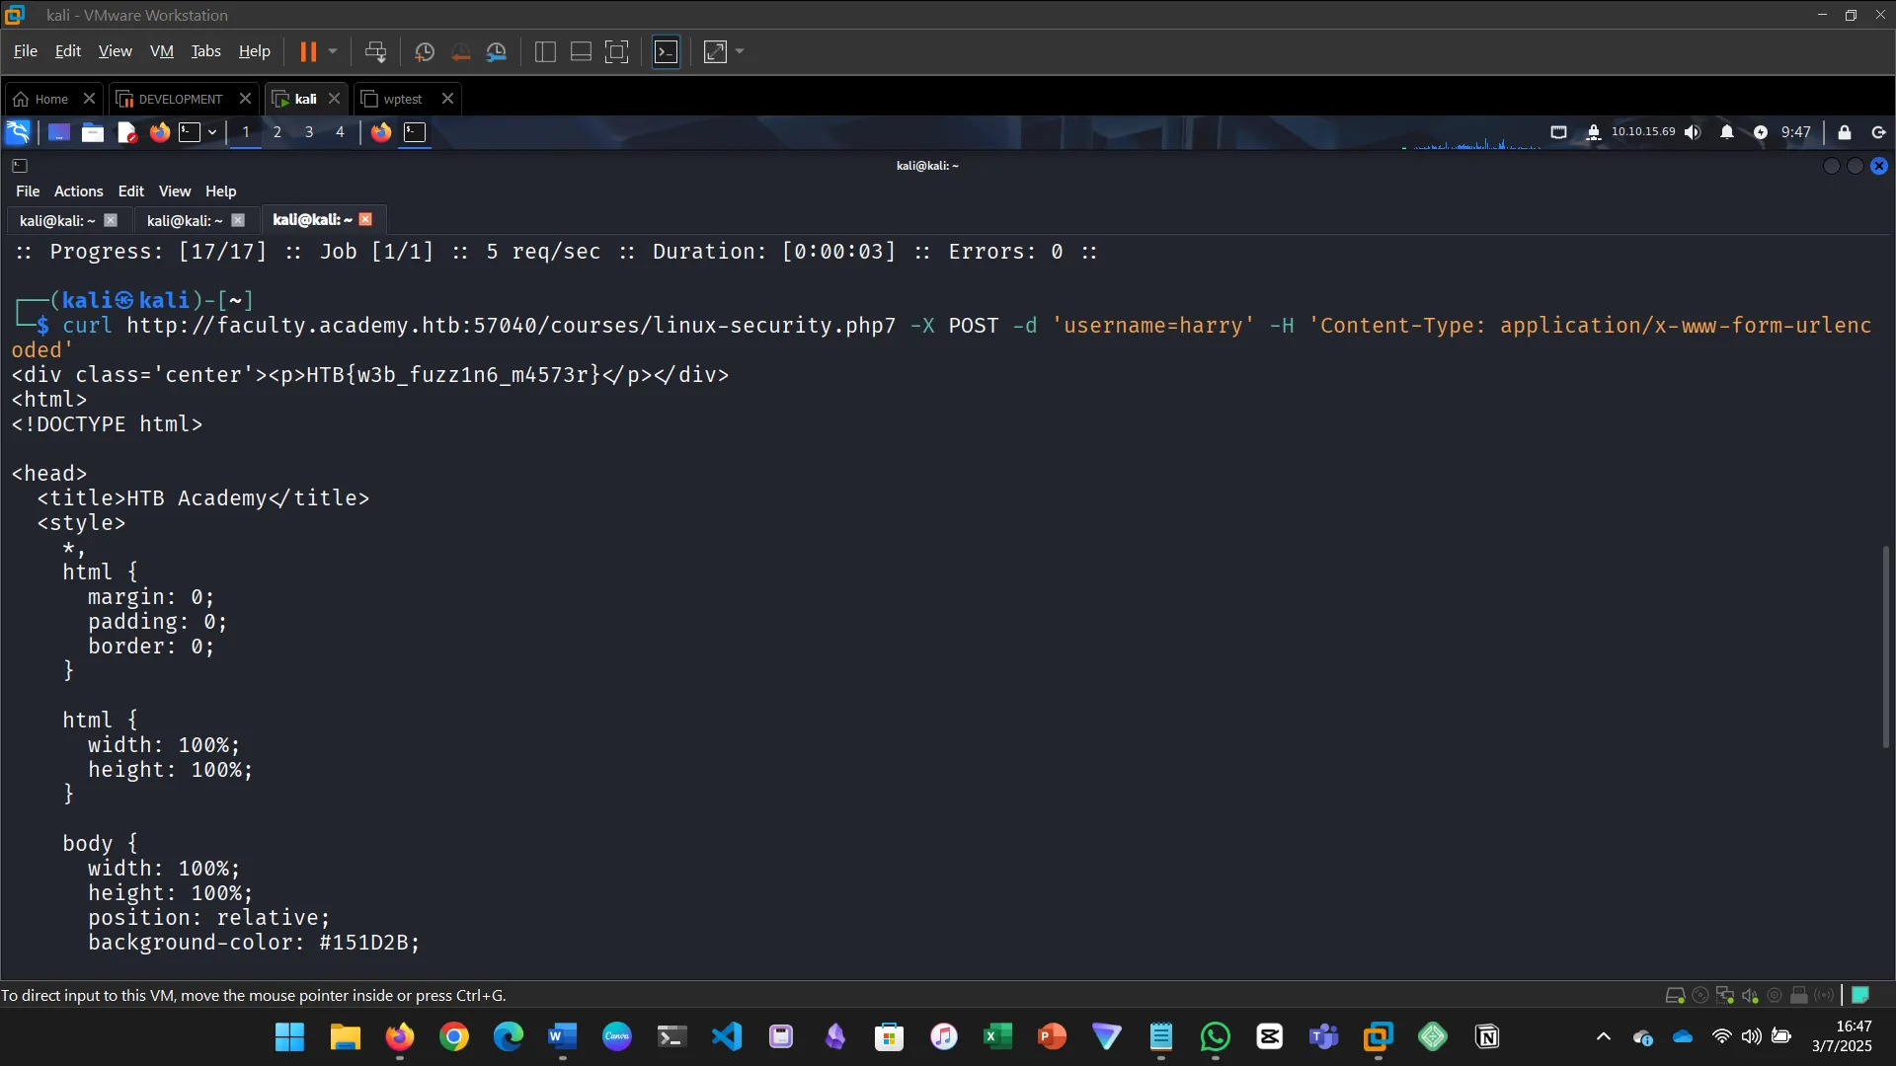
Task: Expand the terminal launcher chevron
Action: coord(210,132)
